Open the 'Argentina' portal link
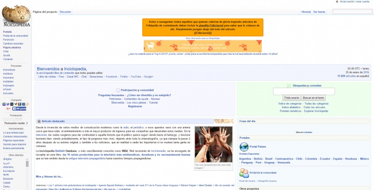The width and height of the screenshot is (374, 190). [245, 159]
